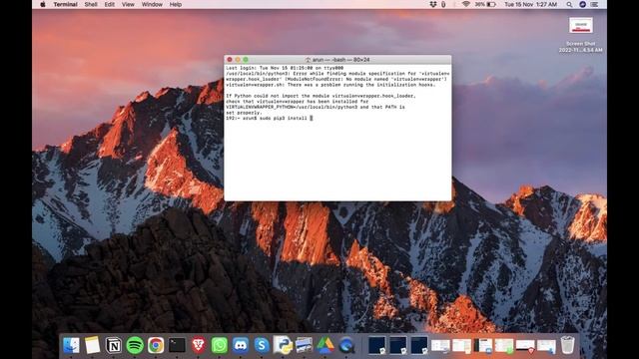The image size is (639, 359).
Task: Launch Google Chrome from the dock
Action: [x=156, y=345]
